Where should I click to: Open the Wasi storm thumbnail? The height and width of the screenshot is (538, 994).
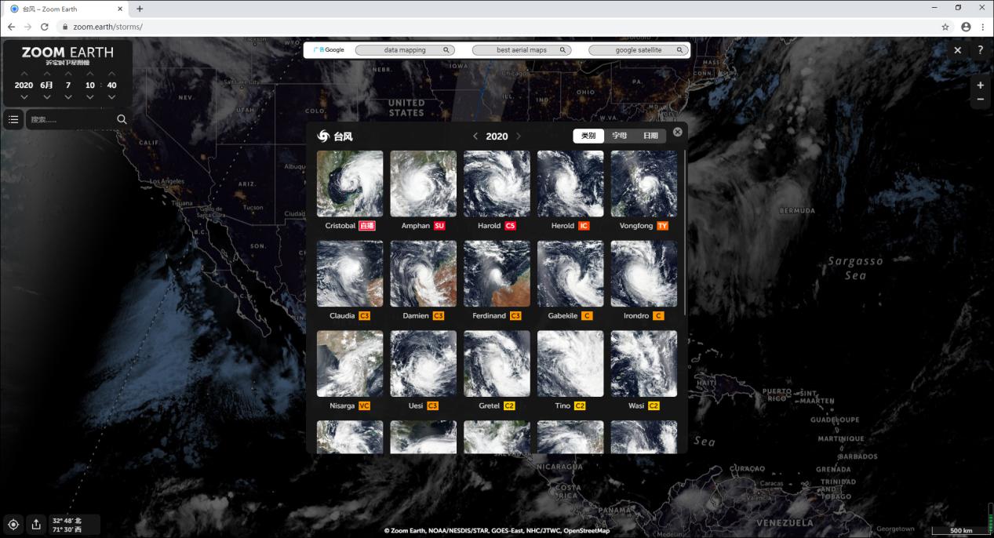coord(644,364)
